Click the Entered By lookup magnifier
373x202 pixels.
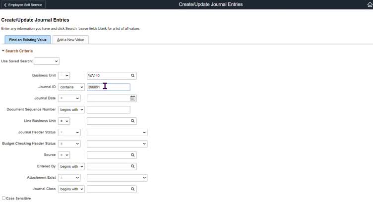[x=133, y=166]
